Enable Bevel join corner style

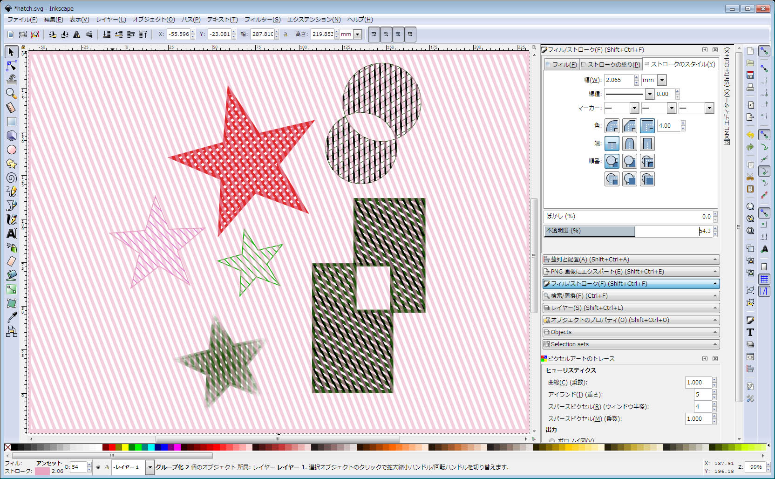630,126
